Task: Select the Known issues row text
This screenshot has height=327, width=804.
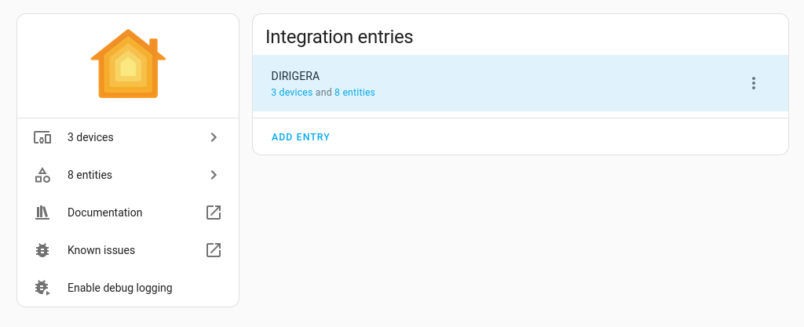Action: [x=101, y=250]
